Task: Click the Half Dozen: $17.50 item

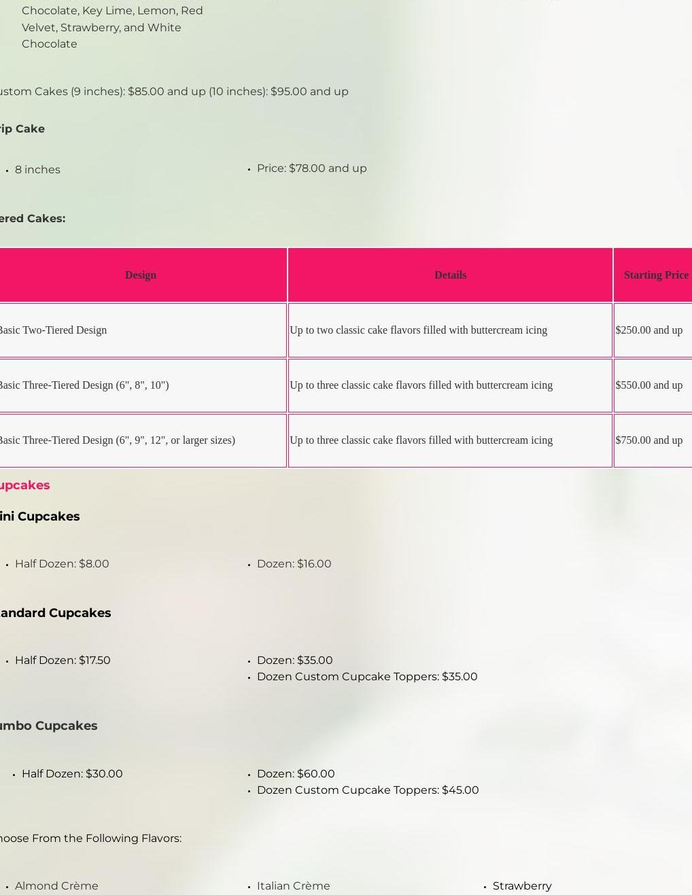Action: pyautogui.click(x=63, y=661)
